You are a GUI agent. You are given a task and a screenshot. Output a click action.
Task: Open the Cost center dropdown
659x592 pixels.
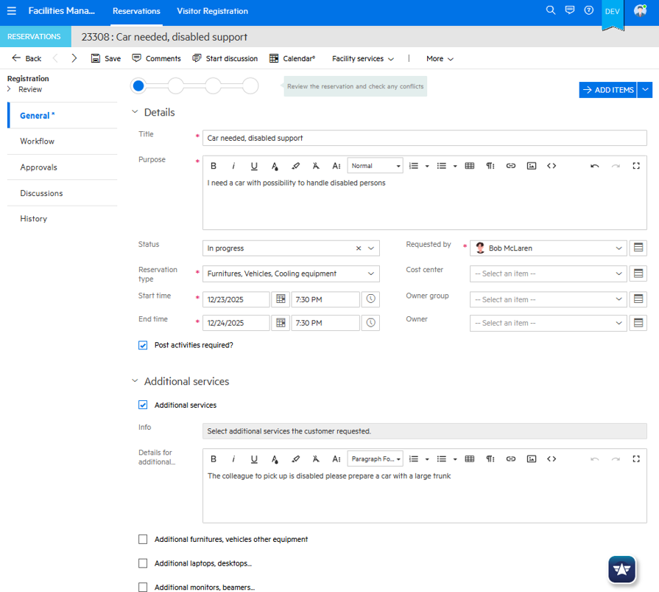pyautogui.click(x=548, y=274)
